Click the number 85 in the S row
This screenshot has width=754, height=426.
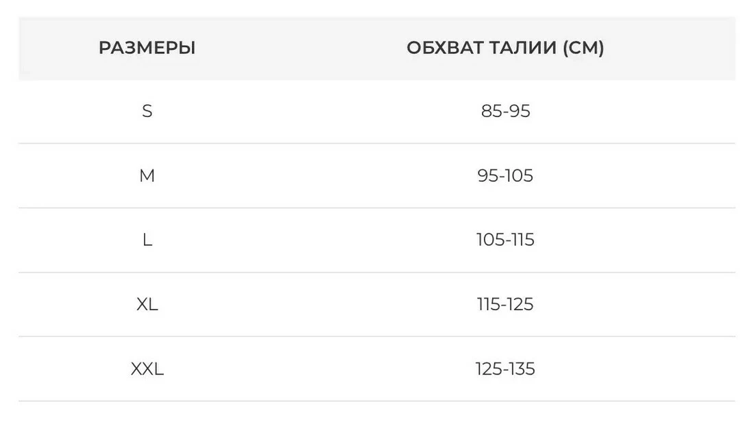tap(491, 111)
